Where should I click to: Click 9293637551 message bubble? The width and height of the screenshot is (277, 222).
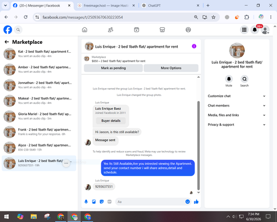click(104, 186)
